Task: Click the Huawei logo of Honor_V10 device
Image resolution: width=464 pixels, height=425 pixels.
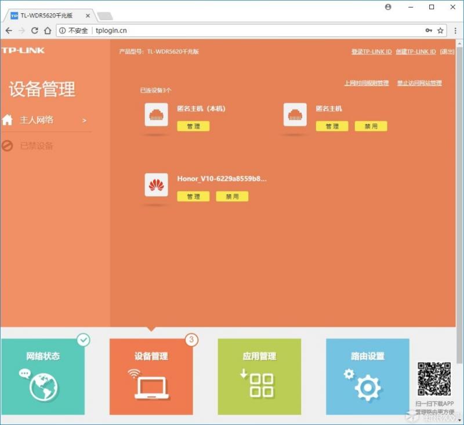Action: (156, 185)
